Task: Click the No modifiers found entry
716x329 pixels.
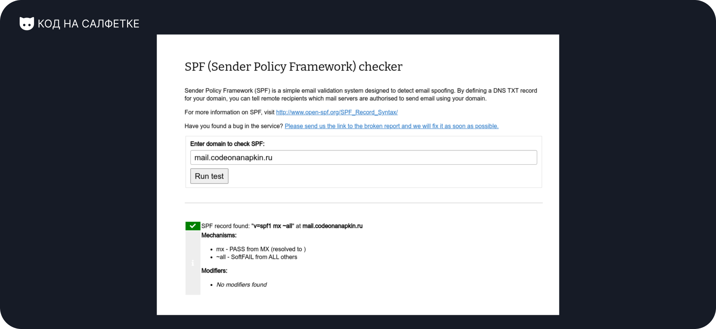Action: point(242,285)
